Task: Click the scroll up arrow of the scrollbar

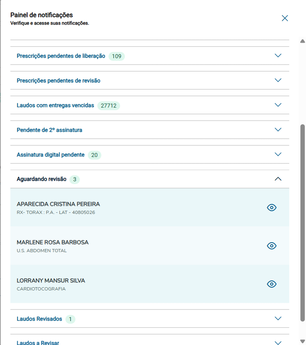Action: pyautogui.click(x=302, y=41)
